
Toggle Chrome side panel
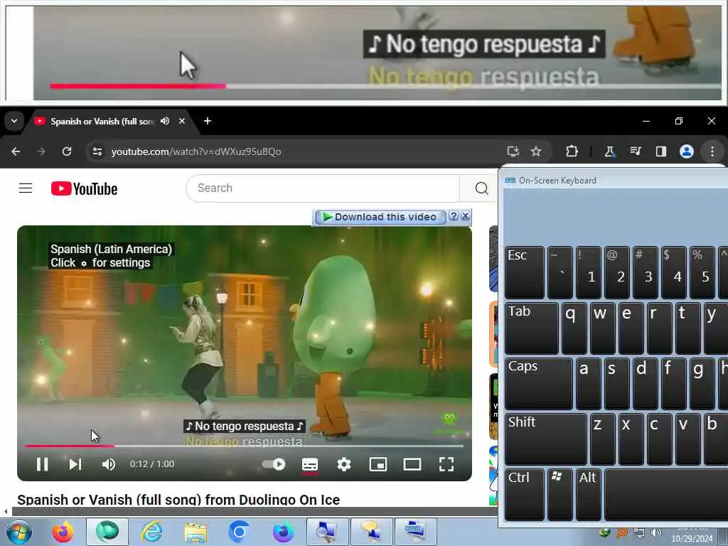[x=660, y=151]
